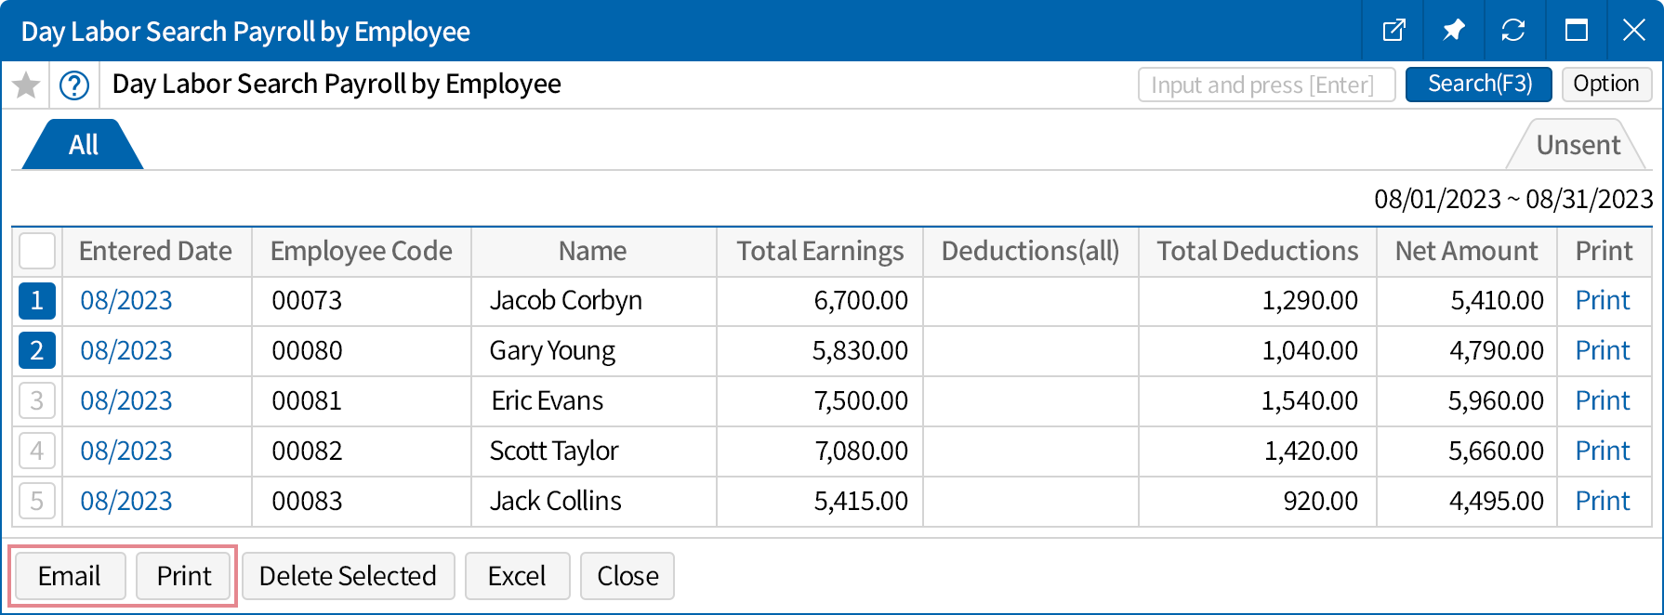
Task: Switch to the All tab
Action: click(x=83, y=145)
